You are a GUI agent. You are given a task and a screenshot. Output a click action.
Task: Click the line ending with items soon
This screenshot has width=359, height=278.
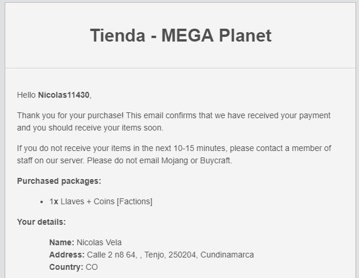(90, 128)
